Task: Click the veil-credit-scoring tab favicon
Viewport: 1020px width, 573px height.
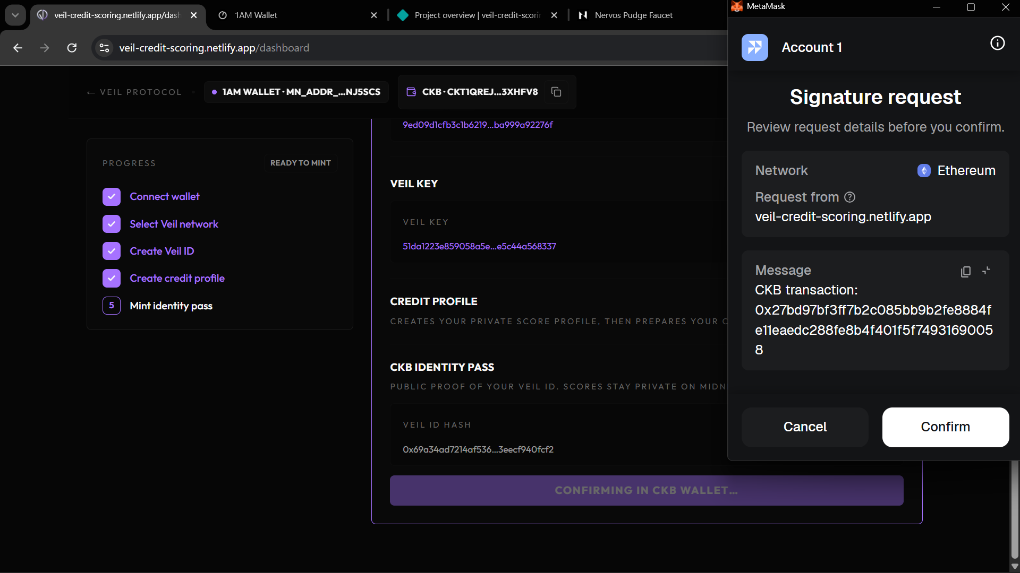Action: click(x=42, y=15)
